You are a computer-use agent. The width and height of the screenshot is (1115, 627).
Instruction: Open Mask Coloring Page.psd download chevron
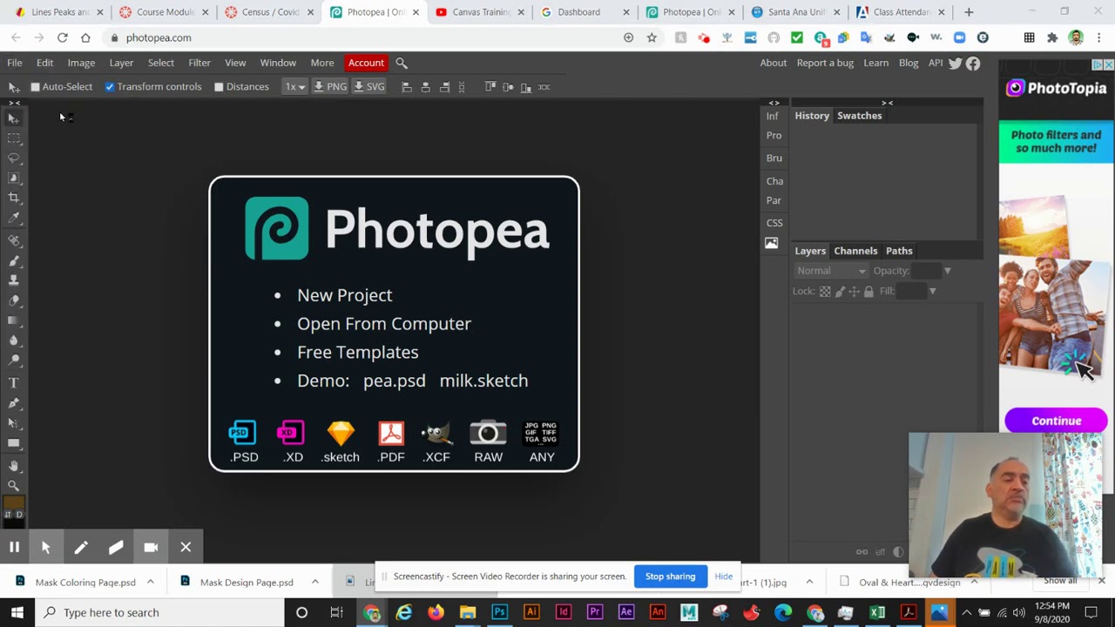[150, 582]
